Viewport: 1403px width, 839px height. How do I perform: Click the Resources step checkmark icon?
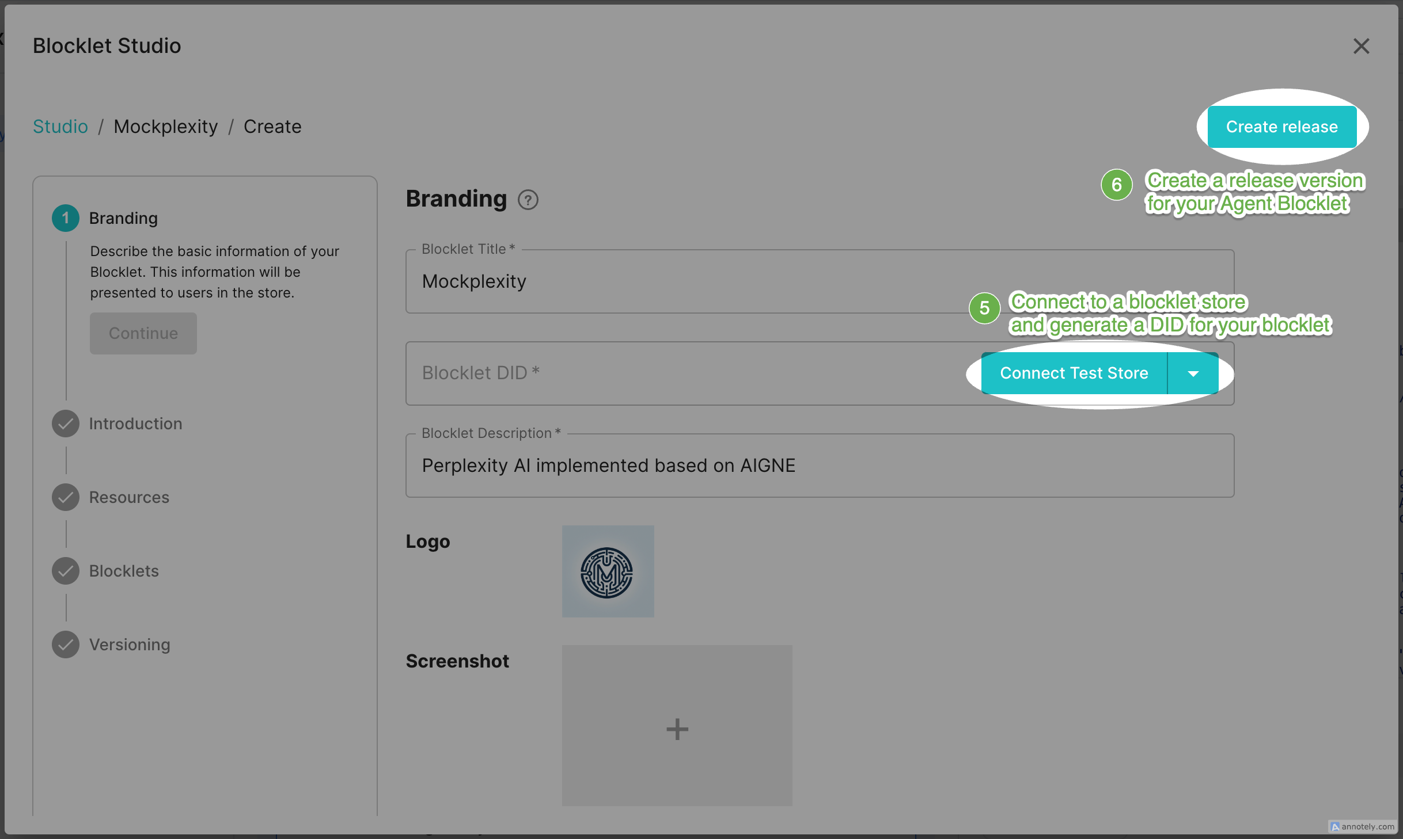click(x=66, y=497)
